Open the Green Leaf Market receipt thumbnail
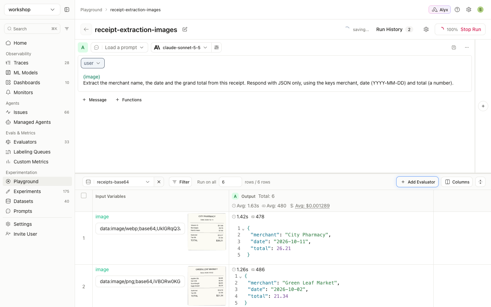 (207, 286)
